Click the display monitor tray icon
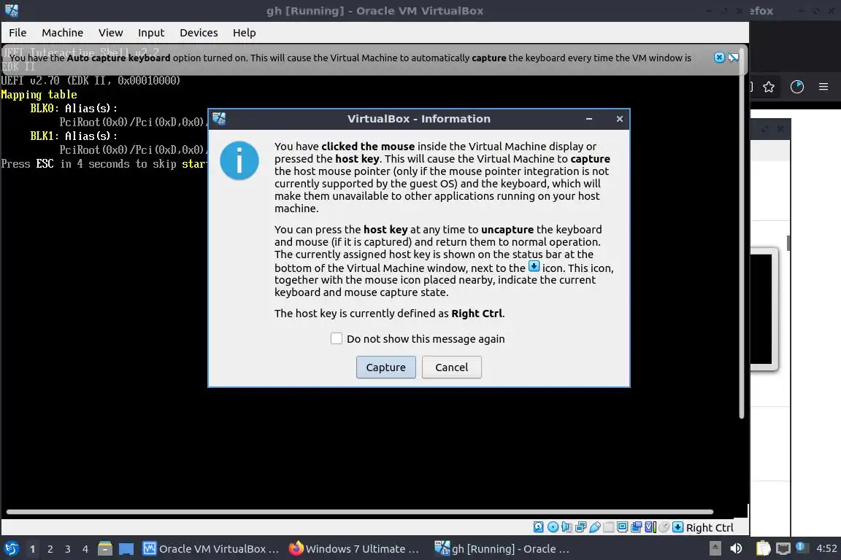This screenshot has width=841, height=560. coord(783,548)
